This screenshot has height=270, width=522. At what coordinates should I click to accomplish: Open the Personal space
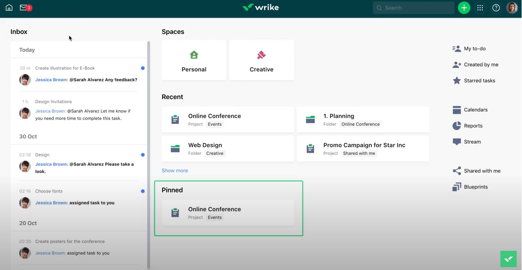[x=194, y=60]
